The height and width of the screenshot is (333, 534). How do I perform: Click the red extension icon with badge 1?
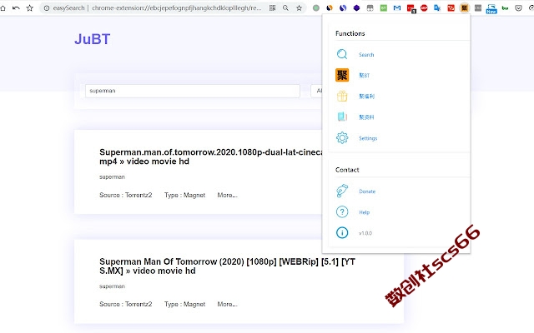pyautogui.click(x=411, y=8)
